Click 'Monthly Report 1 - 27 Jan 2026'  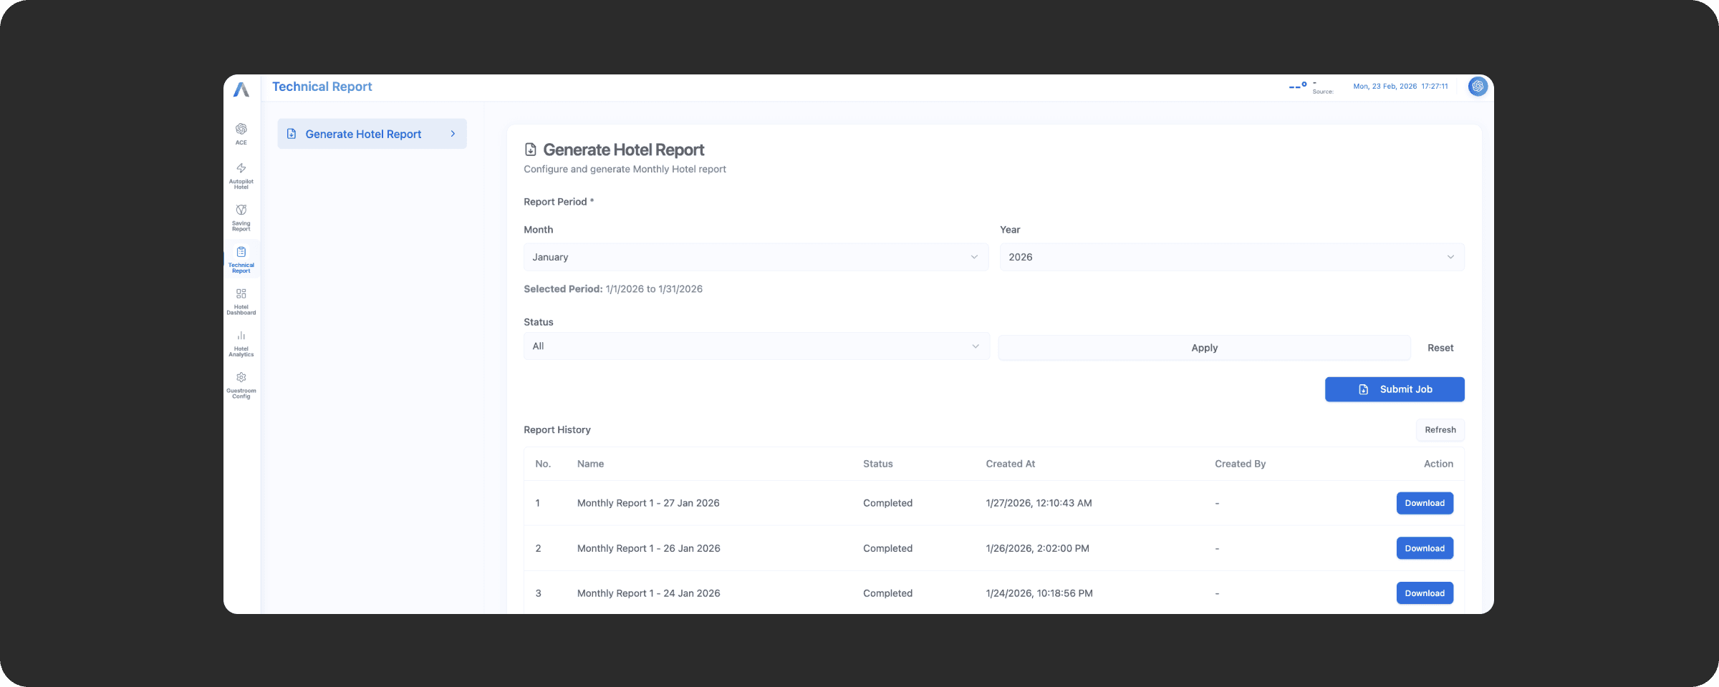pyautogui.click(x=648, y=503)
